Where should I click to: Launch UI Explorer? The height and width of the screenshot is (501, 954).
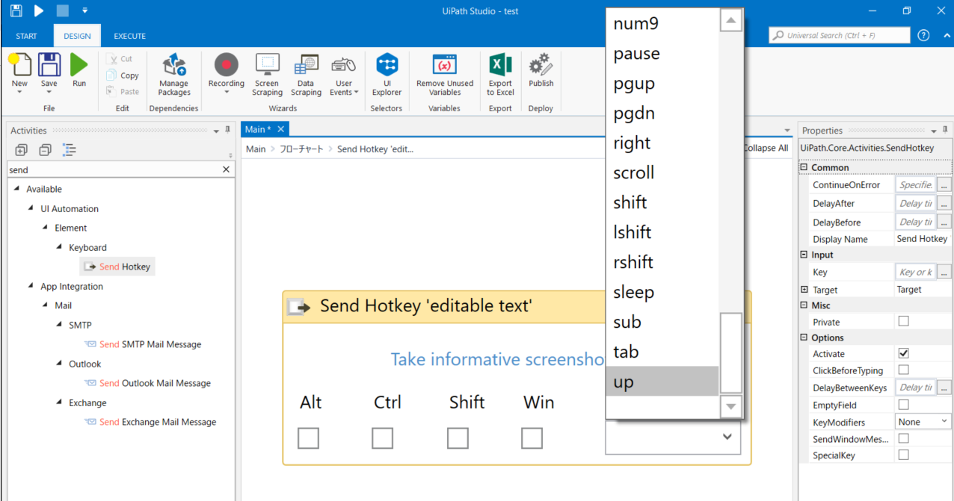(387, 74)
